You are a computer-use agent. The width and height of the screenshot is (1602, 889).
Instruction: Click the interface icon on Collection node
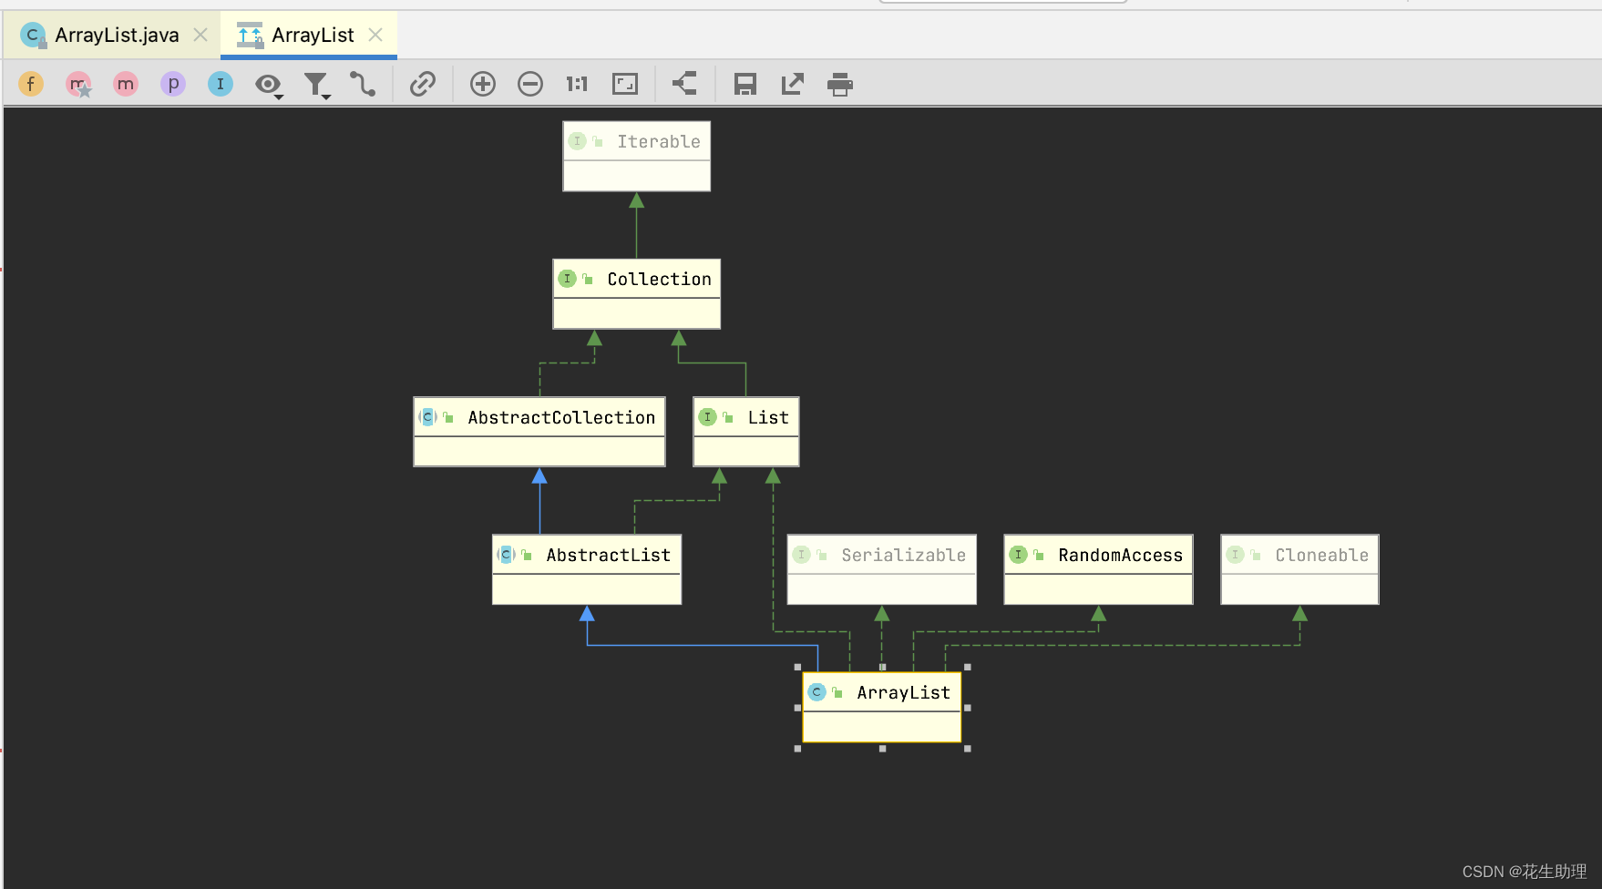pos(567,279)
